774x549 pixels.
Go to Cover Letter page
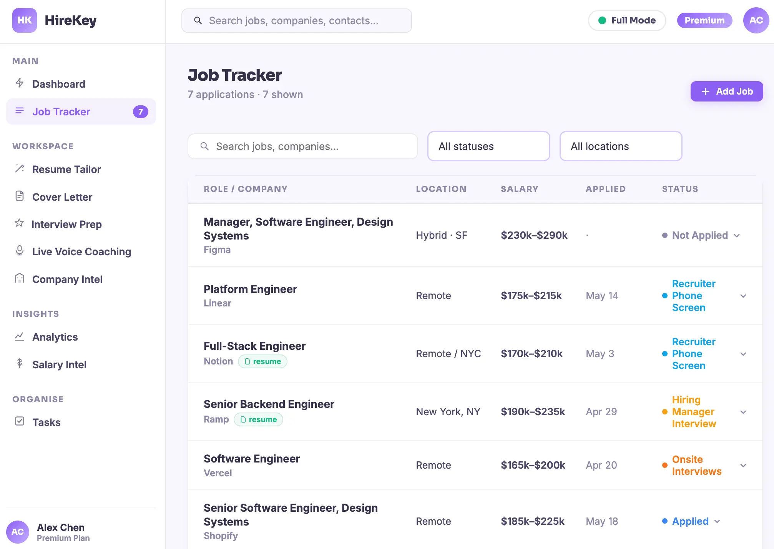point(81,197)
